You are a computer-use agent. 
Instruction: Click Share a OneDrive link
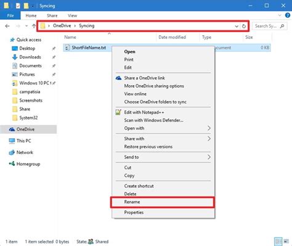[x=163, y=78]
